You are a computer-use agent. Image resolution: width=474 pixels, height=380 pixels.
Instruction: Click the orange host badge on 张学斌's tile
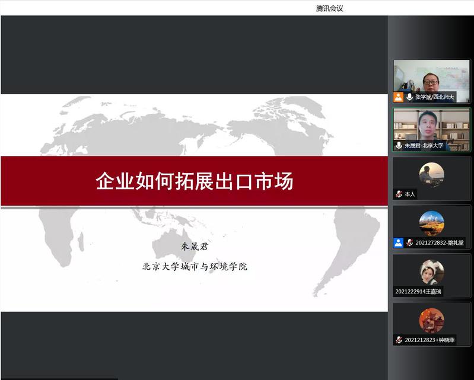[x=399, y=97]
